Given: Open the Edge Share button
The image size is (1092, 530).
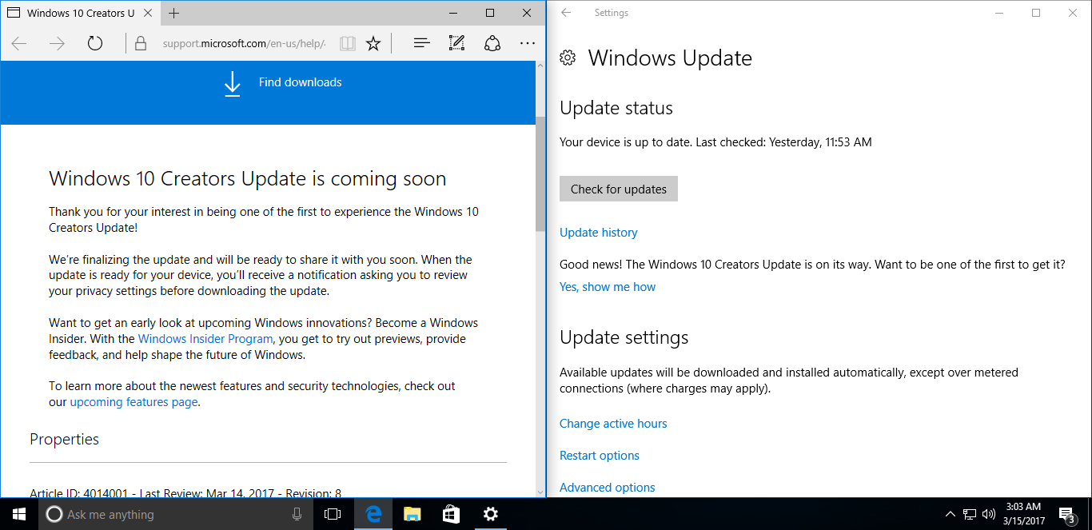Looking at the screenshot, I should [493, 43].
